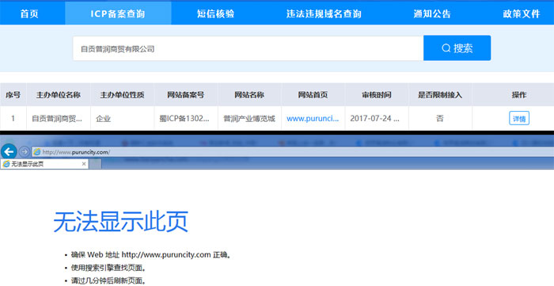The image size is (554, 286).
Task: Click the browser back arrow button
Action: (9, 151)
